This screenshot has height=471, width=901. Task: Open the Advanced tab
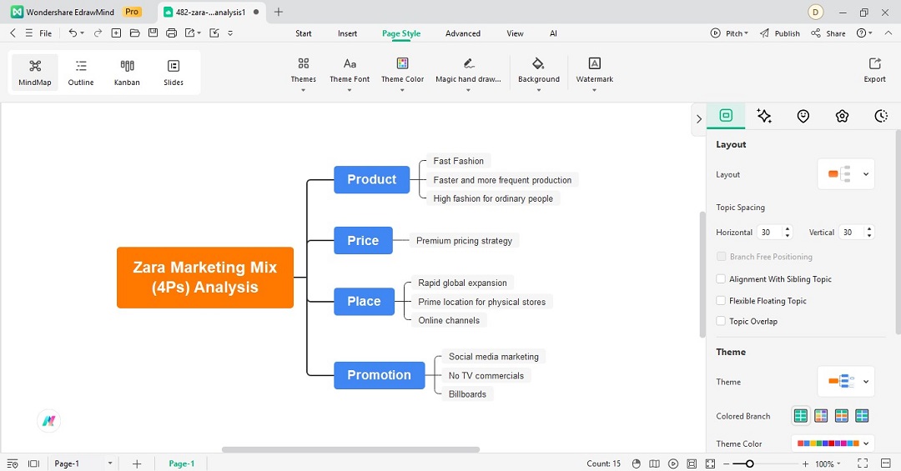(x=462, y=33)
